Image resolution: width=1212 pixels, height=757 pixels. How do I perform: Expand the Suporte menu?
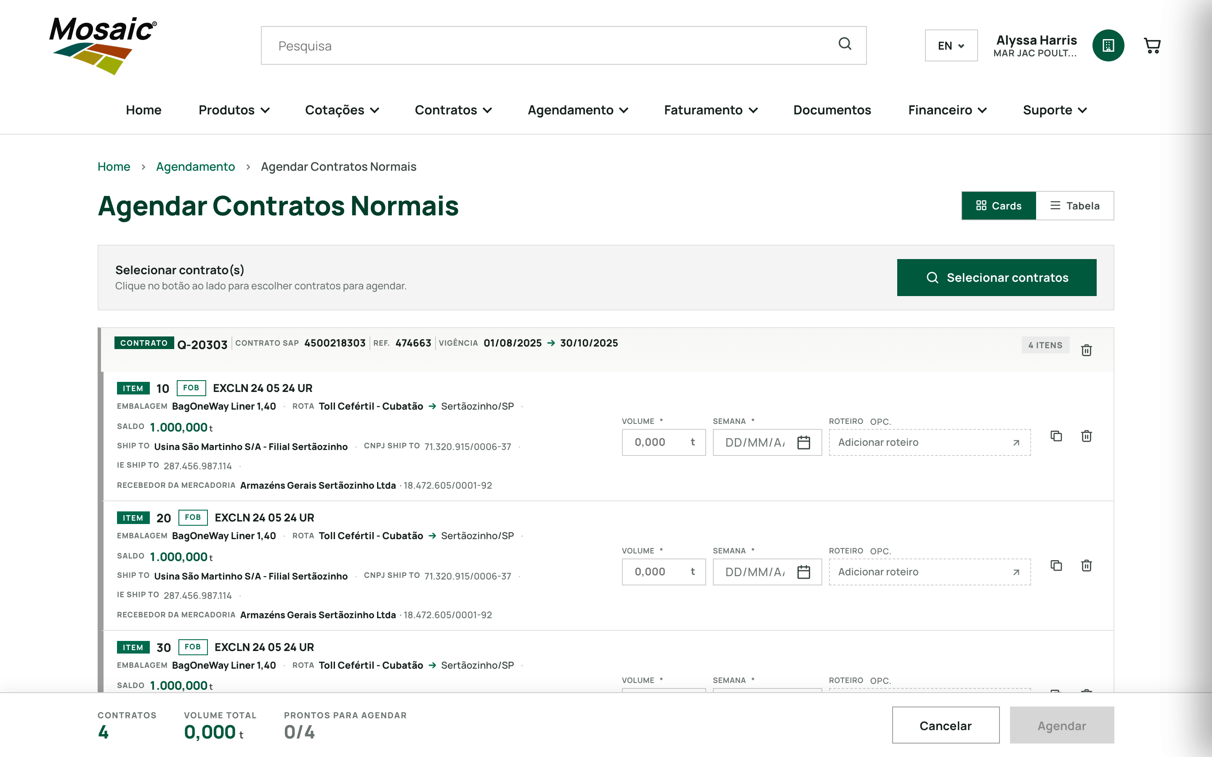1055,110
